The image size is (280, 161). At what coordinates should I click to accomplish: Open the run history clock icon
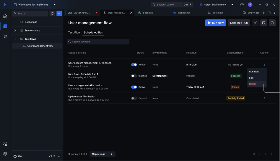click(x=272, y=23)
